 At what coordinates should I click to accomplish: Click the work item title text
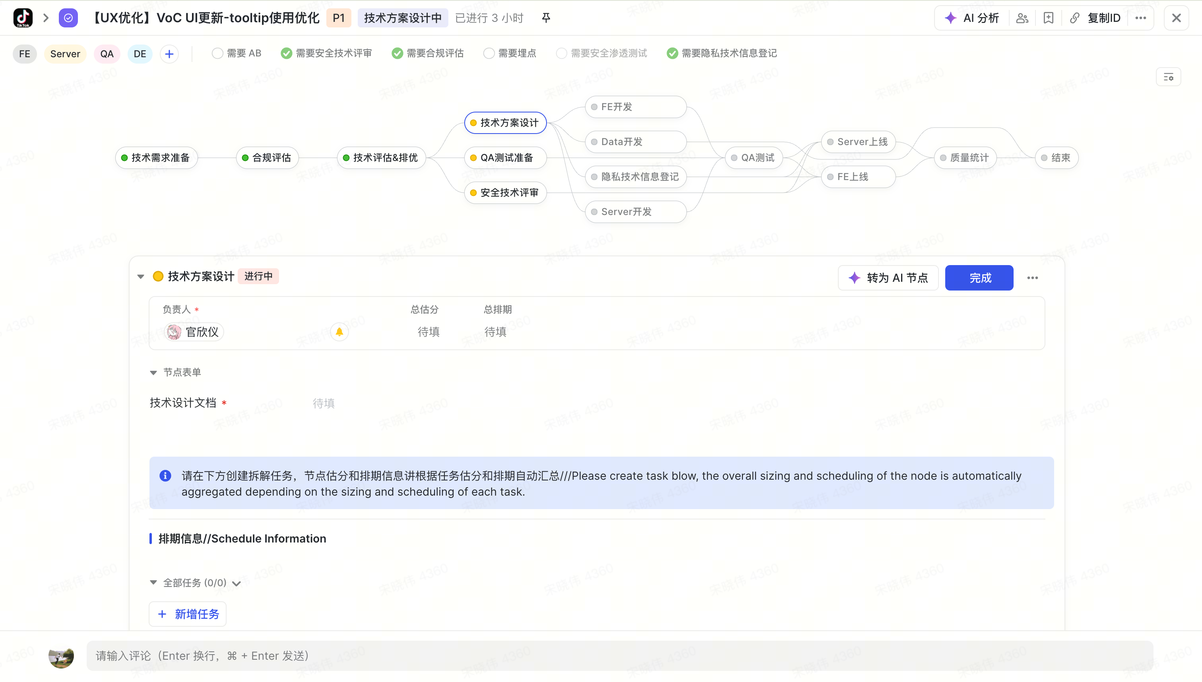click(204, 18)
